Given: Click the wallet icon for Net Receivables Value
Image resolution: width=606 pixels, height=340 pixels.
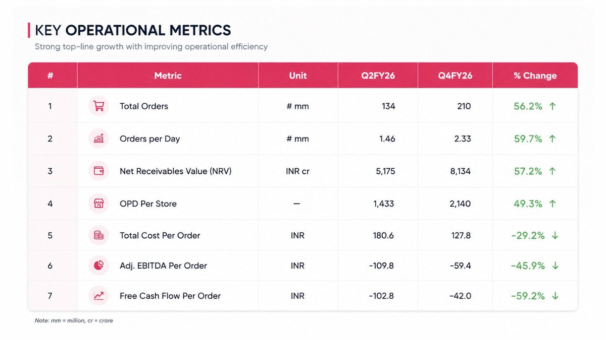Looking at the screenshot, I should point(98,171).
